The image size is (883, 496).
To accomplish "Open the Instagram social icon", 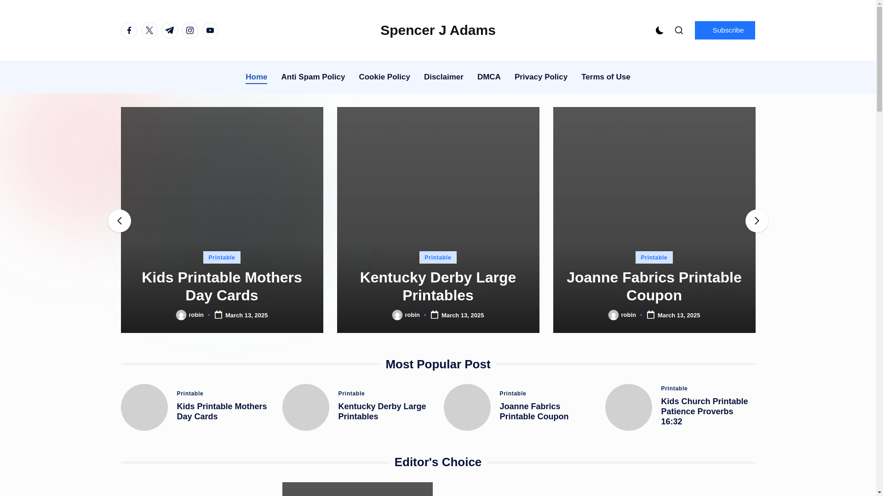I will click(190, 30).
